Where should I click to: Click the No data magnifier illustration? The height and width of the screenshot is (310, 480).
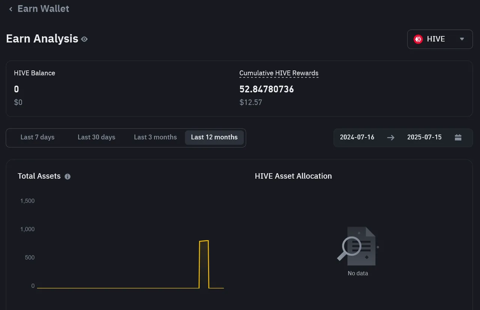(358, 245)
